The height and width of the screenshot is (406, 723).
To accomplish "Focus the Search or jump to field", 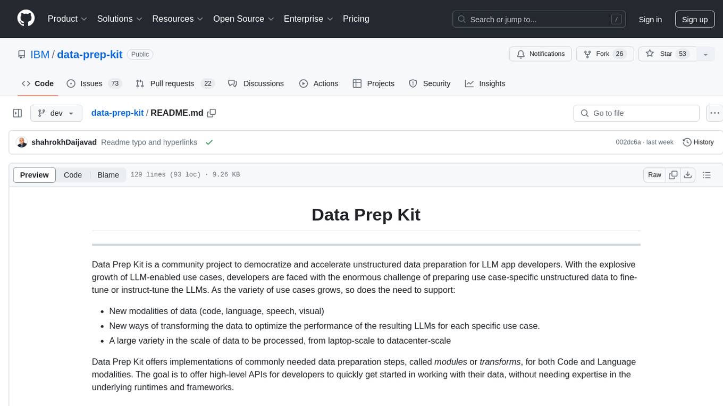I will coord(540,19).
